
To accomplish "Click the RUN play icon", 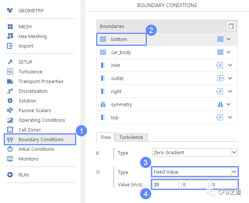I will click(10, 175).
